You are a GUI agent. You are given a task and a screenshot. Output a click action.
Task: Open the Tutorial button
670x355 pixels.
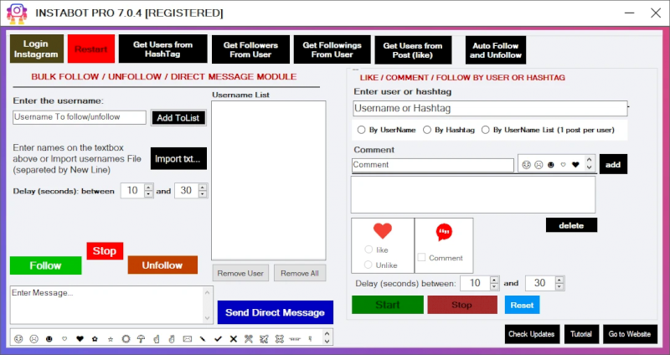[581, 333]
